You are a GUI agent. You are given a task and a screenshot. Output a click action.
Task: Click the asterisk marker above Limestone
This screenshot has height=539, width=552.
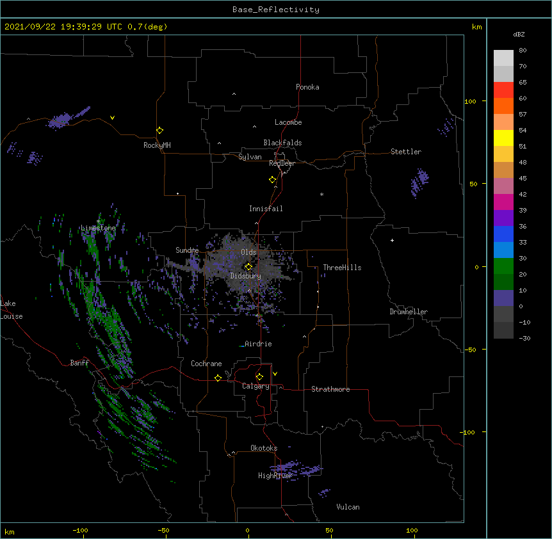click(98, 221)
